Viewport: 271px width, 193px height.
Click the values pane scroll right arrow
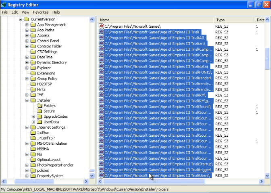click(261, 181)
